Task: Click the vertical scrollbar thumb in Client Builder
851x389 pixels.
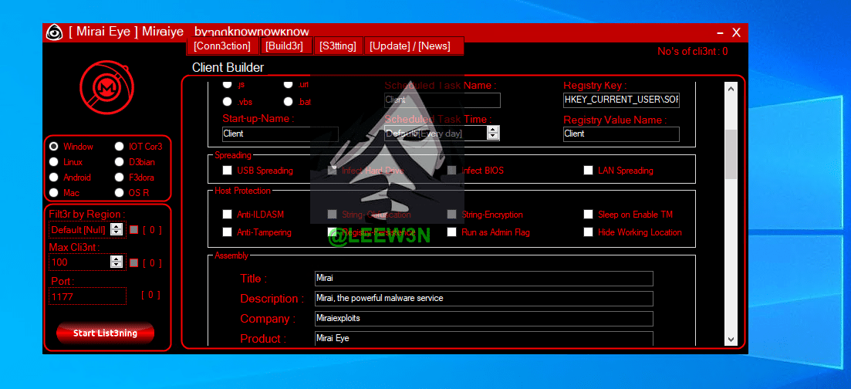Action: [x=731, y=153]
